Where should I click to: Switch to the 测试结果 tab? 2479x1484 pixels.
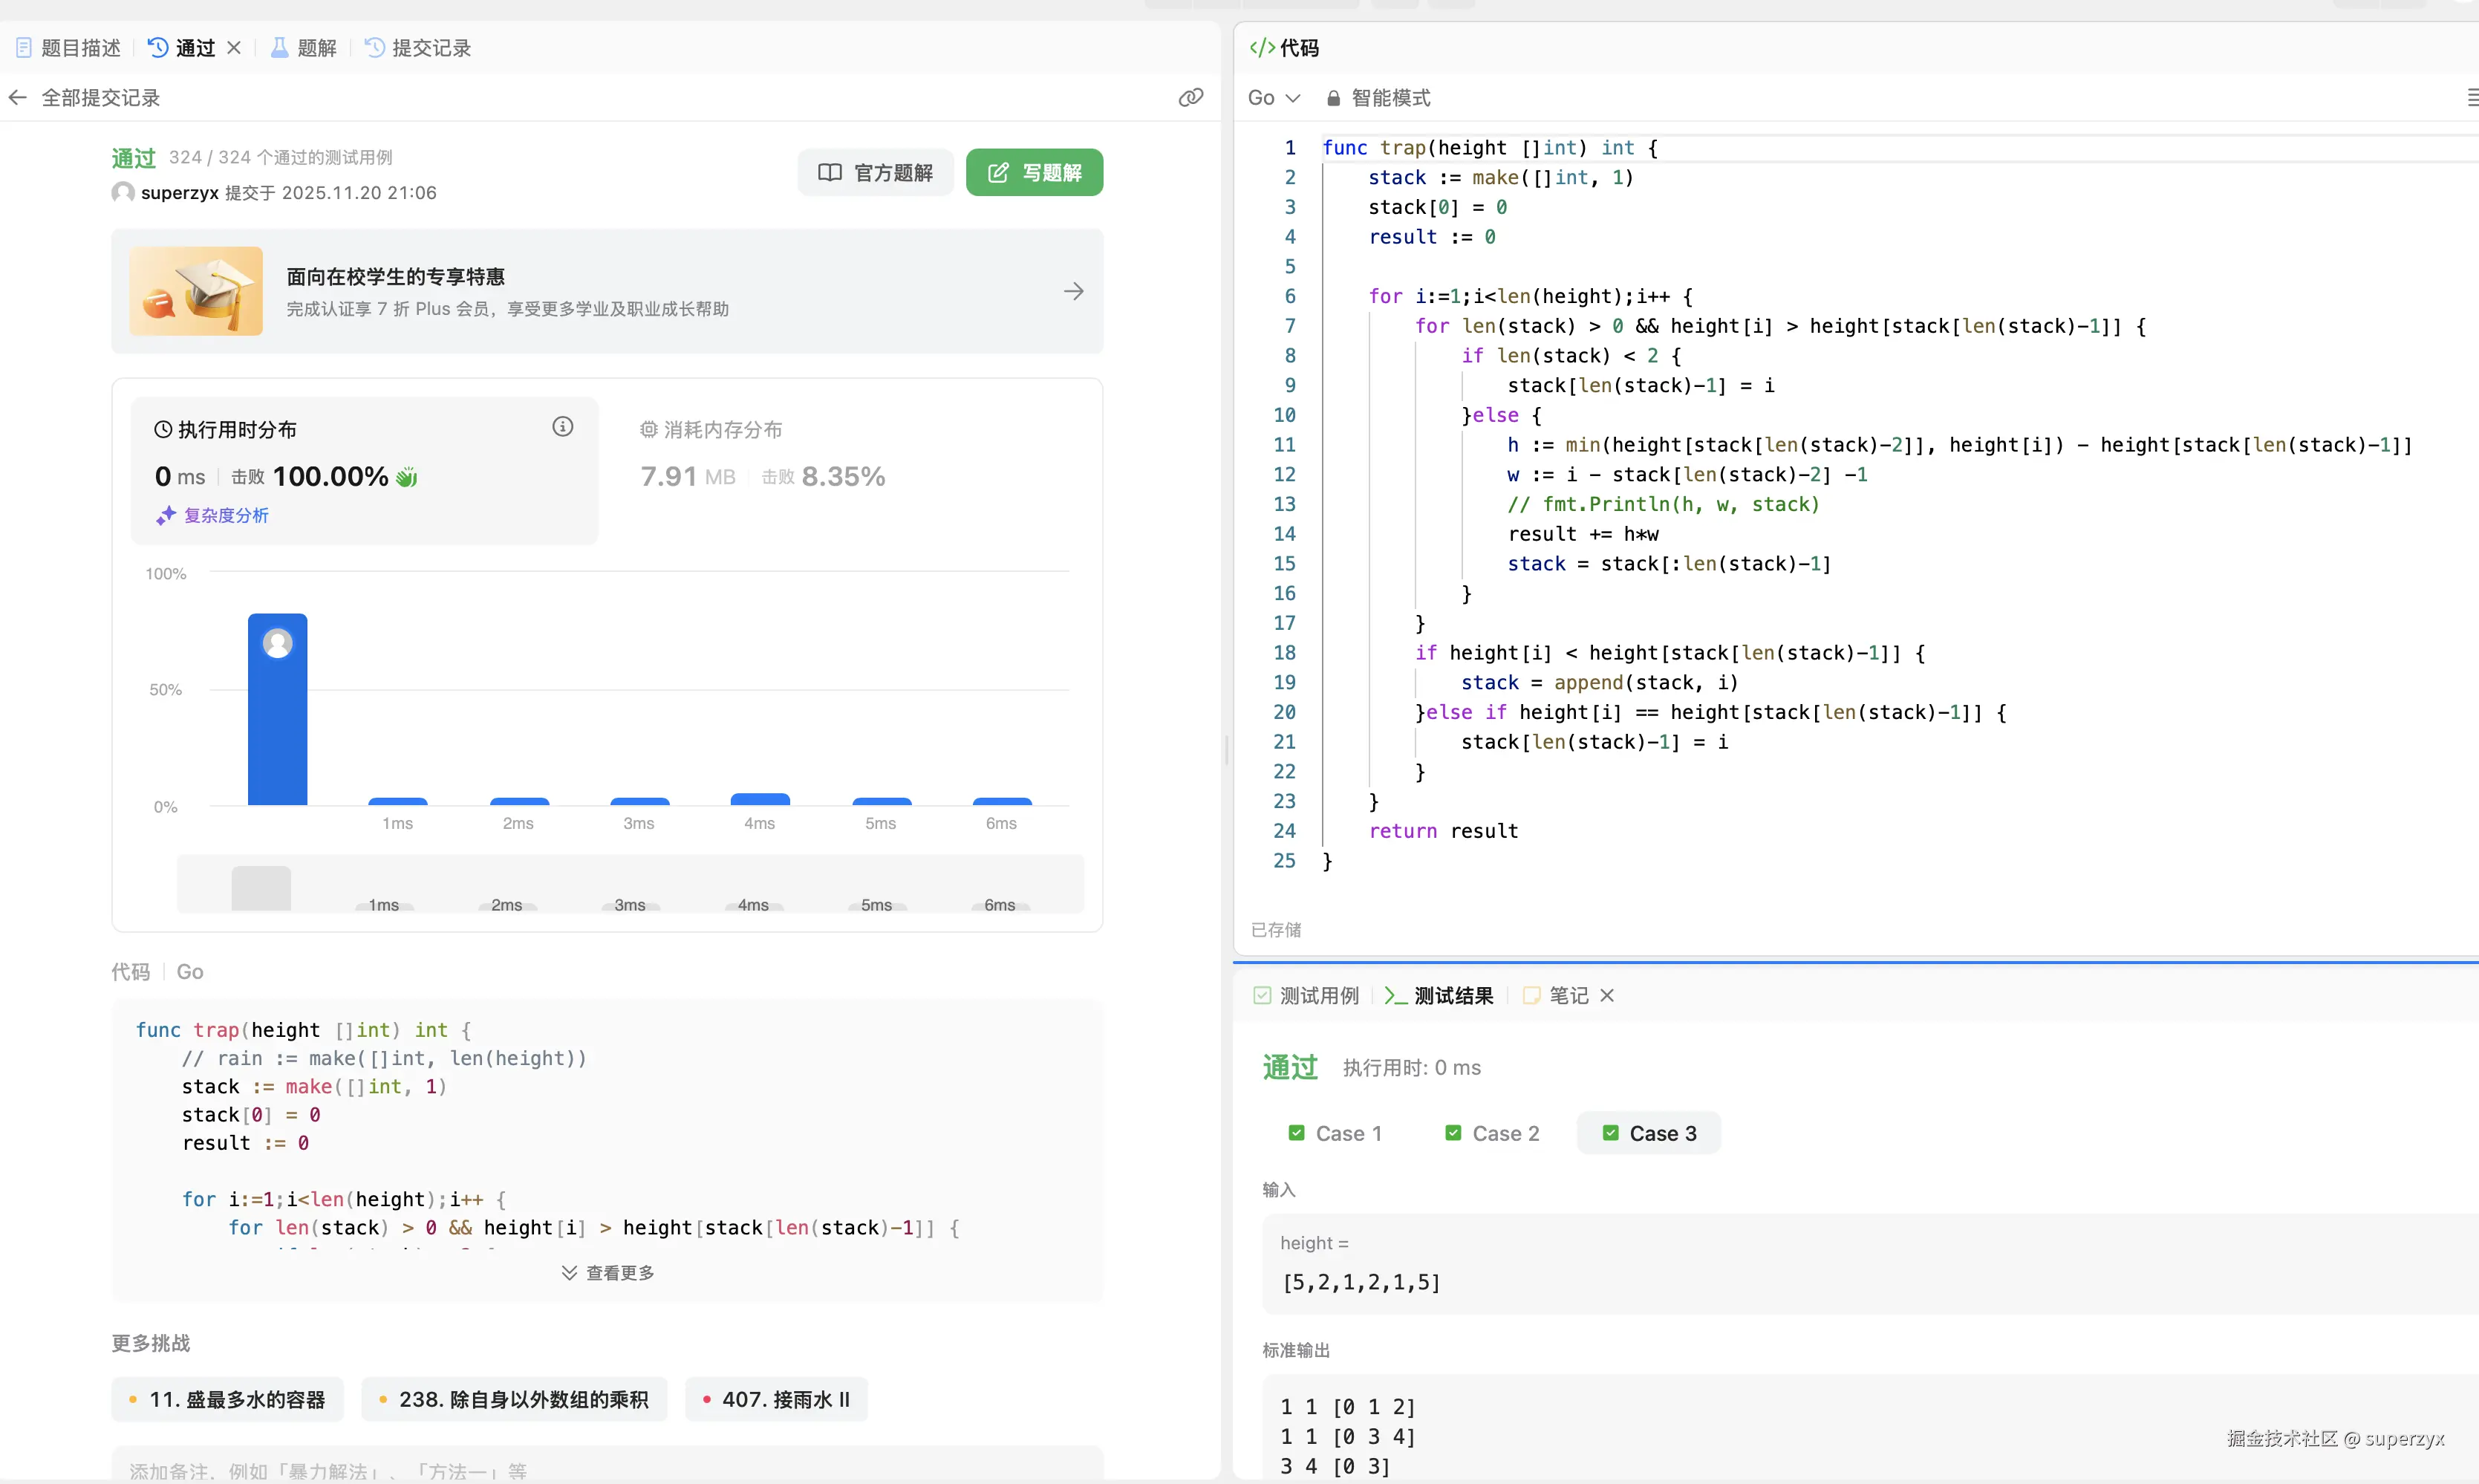1439,995
